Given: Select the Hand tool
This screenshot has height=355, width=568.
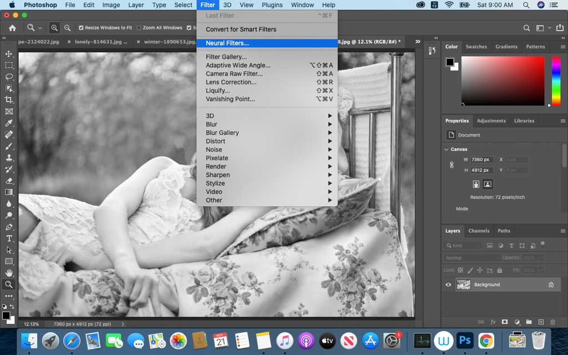Looking at the screenshot, I should 9,273.
